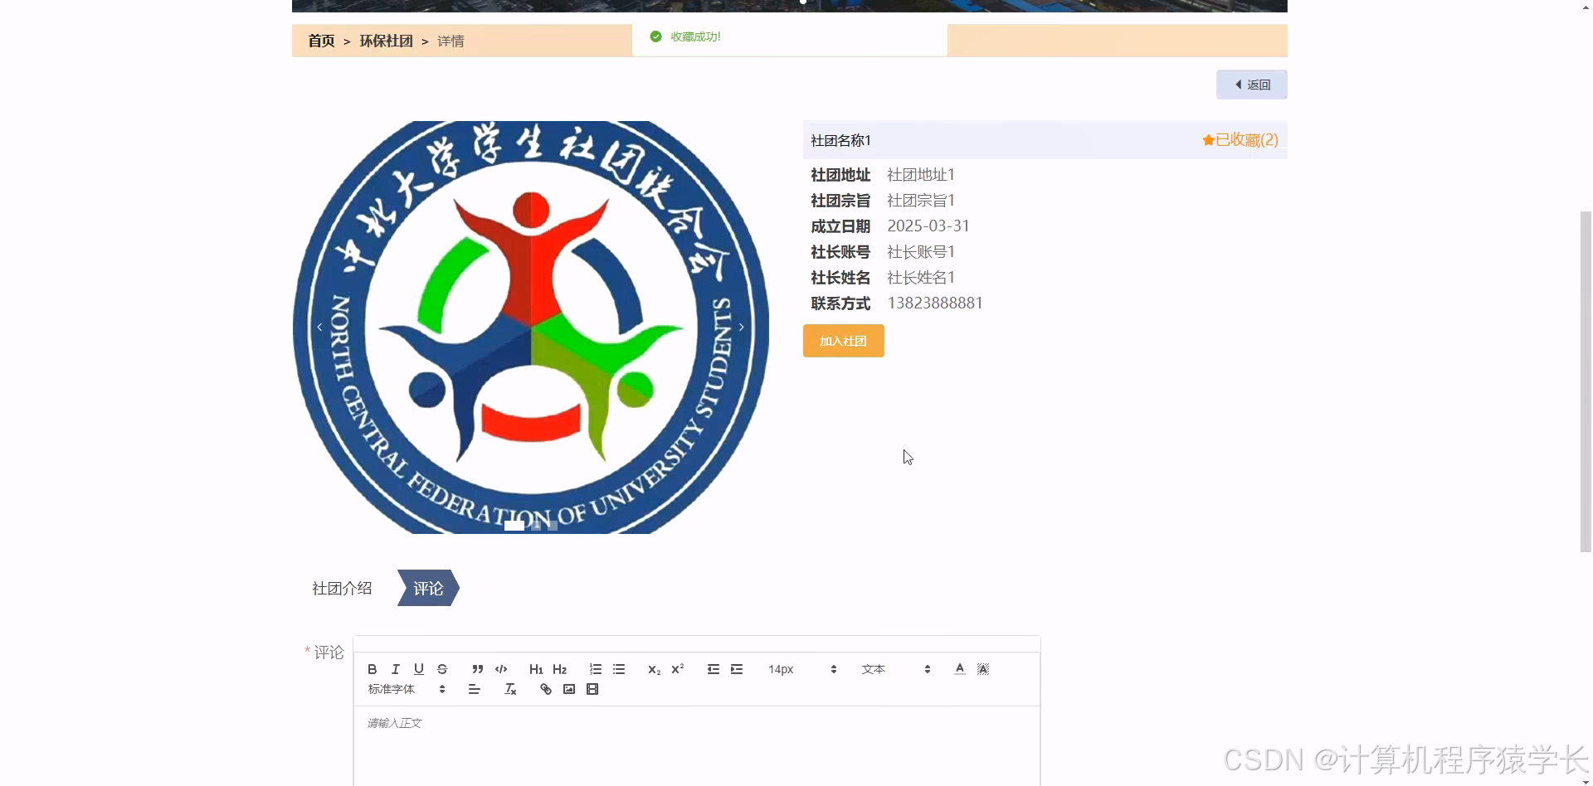Click the 返回 back button
The height and width of the screenshot is (786, 1593).
(x=1251, y=85)
